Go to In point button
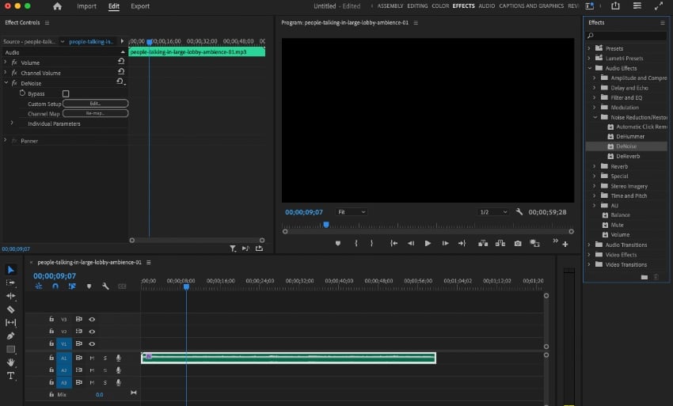Screen dimensions: 673x406 [x=394, y=243]
